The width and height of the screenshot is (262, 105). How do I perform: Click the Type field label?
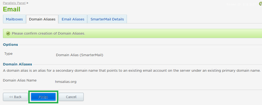pyautogui.click(x=8, y=54)
